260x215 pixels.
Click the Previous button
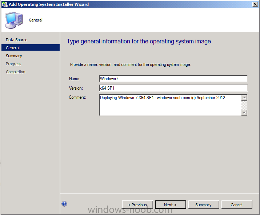tap(137, 205)
